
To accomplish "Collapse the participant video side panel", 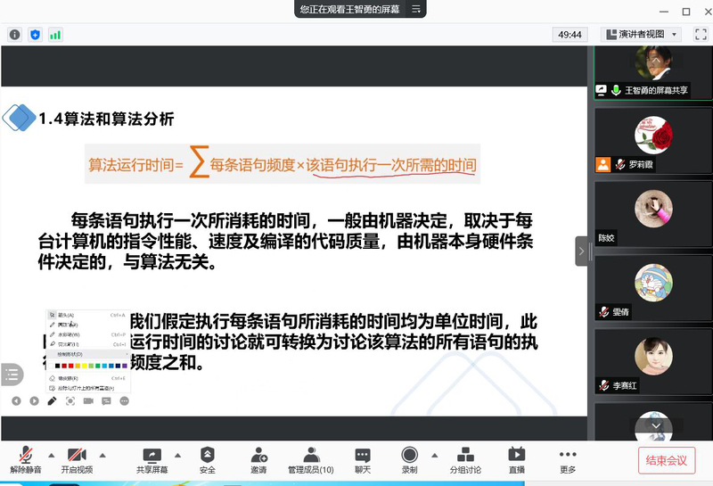I will click(x=581, y=251).
